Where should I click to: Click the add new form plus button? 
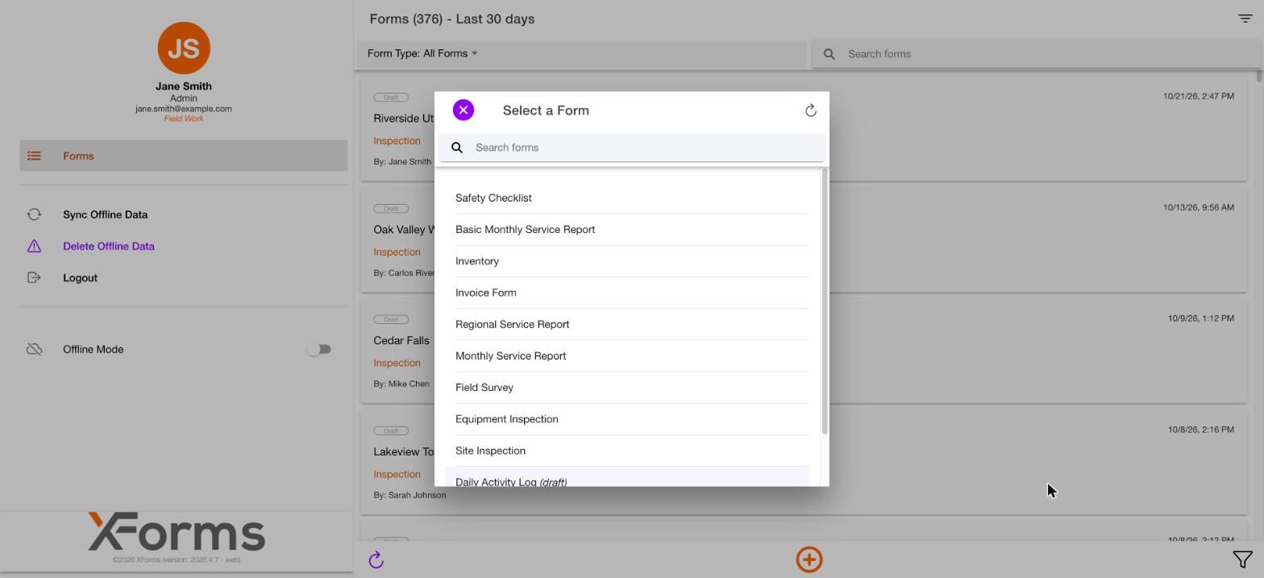[809, 559]
